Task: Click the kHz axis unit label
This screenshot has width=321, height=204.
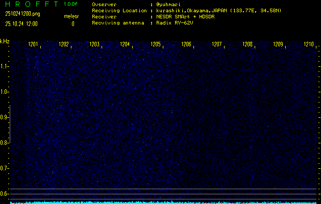Action: coord(5,41)
